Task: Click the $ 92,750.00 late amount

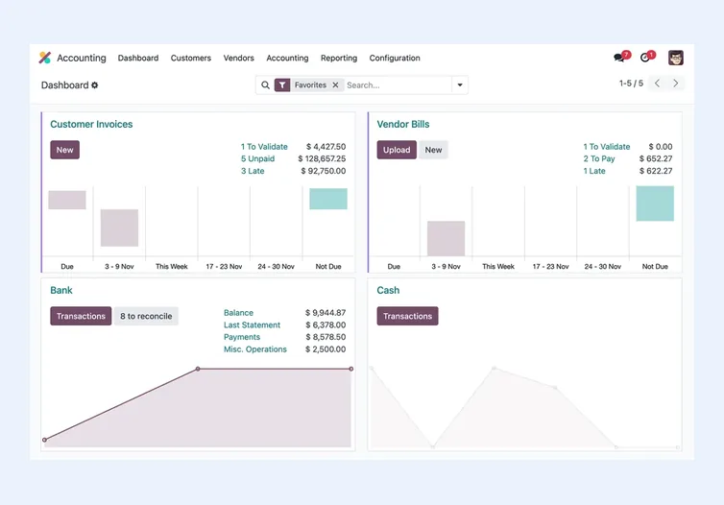Action: pos(324,171)
